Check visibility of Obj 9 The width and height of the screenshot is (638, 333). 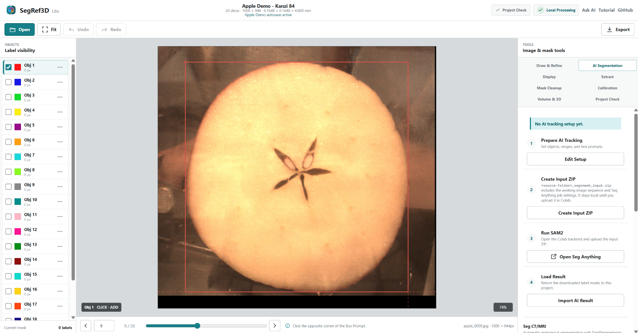[9, 187]
